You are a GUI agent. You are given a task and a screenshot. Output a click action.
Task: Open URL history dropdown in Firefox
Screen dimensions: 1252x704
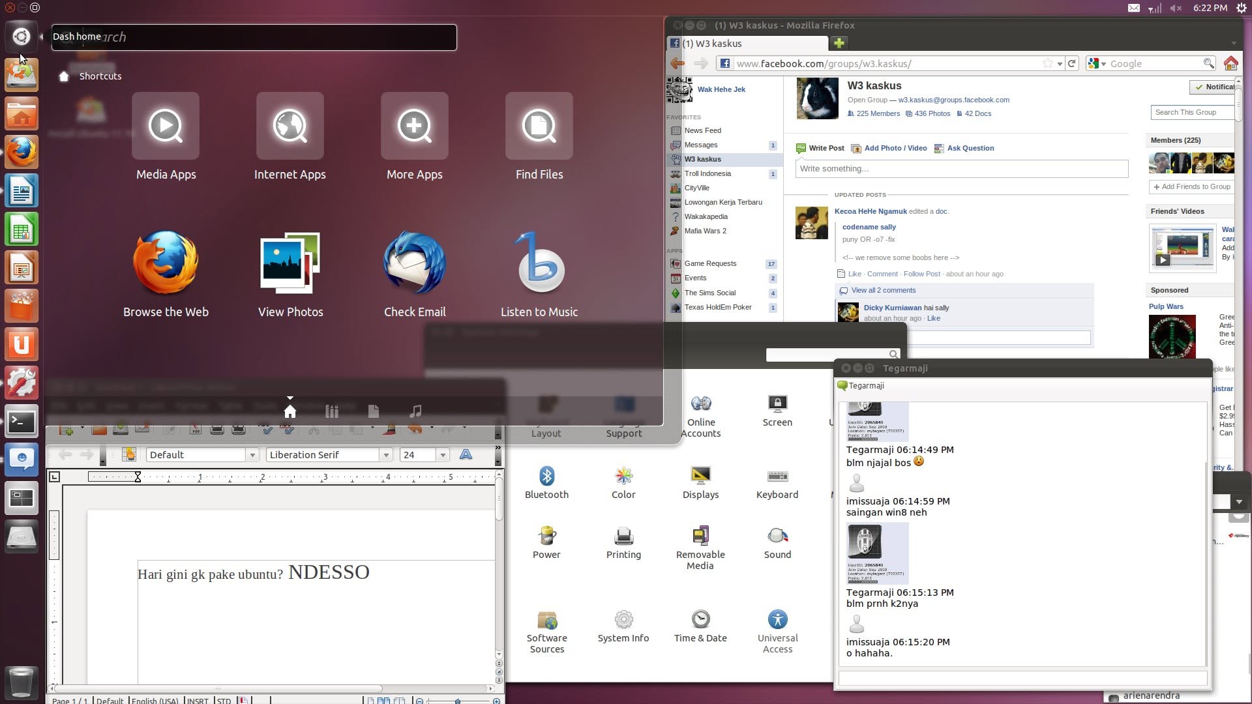1060,63
